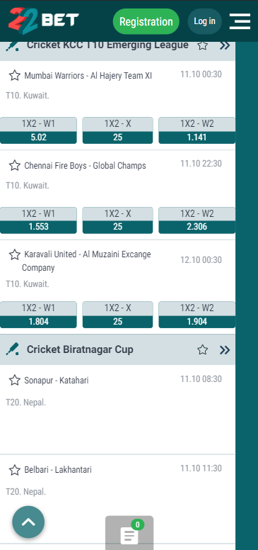Favorite the Cricket Biratnagar Cup league star
The width and height of the screenshot is (258, 550).
point(202,349)
